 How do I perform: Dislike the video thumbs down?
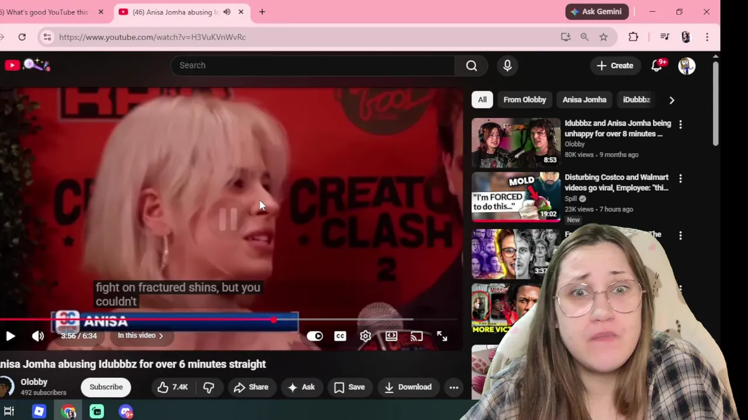(209, 387)
